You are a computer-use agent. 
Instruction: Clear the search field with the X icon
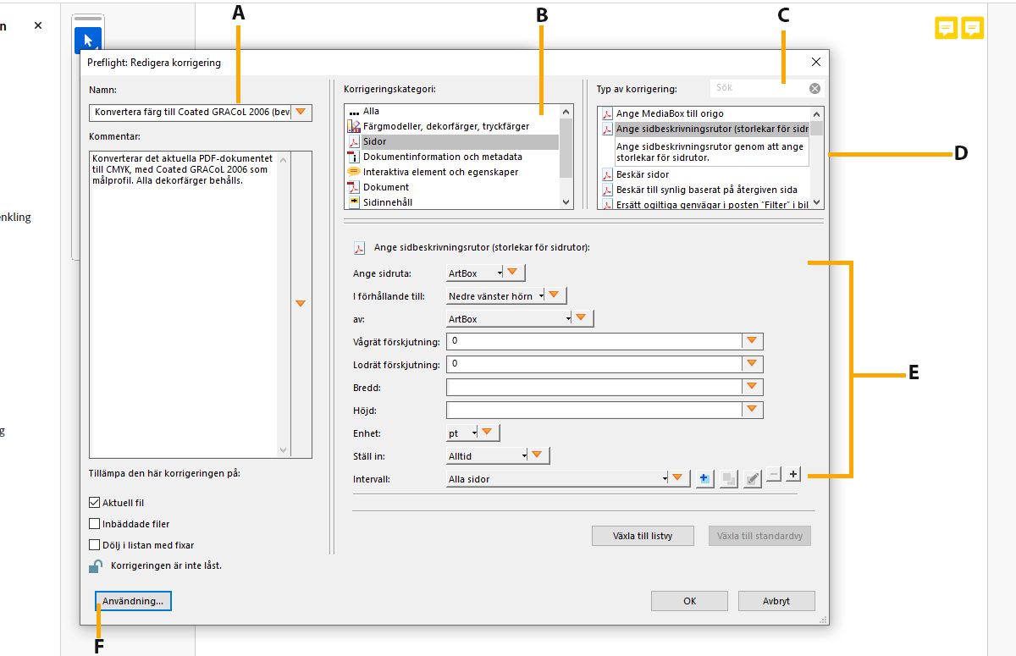(x=814, y=88)
